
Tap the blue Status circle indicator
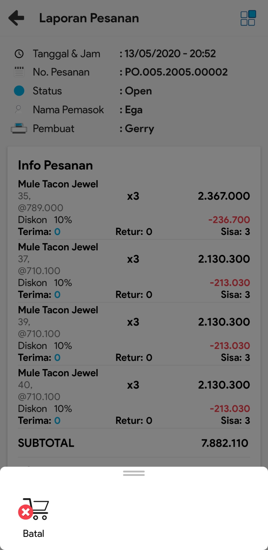19,91
